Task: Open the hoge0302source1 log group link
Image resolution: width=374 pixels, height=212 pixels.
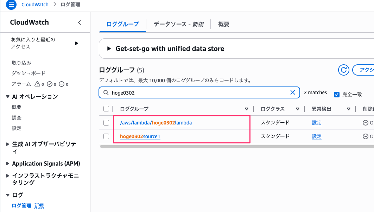Action: tap(140, 136)
